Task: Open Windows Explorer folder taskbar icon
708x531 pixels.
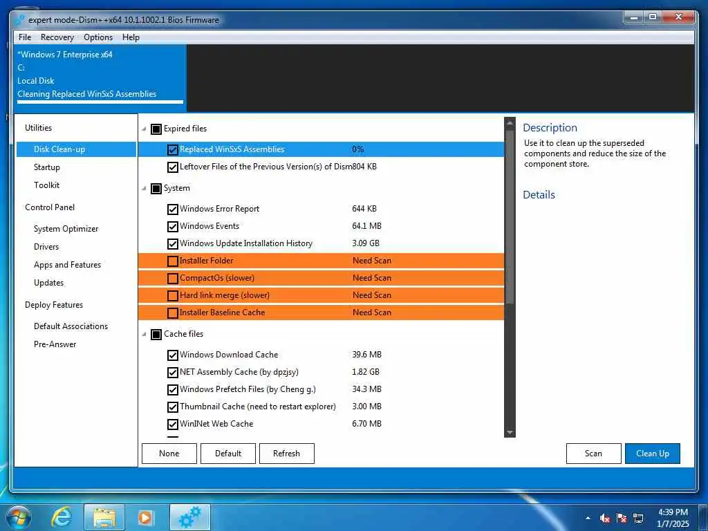Action: [x=104, y=517]
